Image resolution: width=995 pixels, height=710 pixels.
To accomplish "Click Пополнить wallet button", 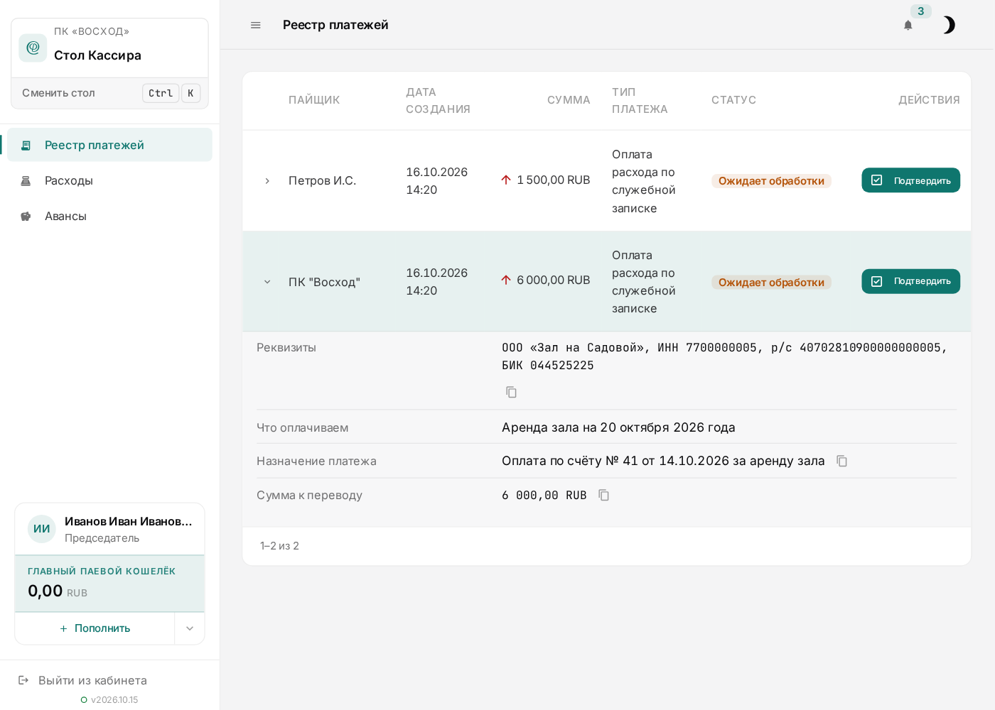I will [x=95, y=628].
